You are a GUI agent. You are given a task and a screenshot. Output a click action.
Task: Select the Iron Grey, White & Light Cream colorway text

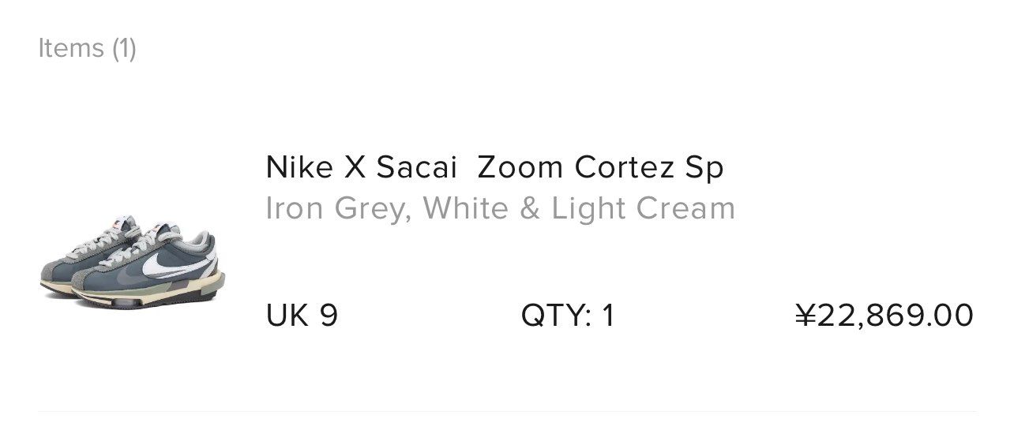pyautogui.click(x=500, y=208)
